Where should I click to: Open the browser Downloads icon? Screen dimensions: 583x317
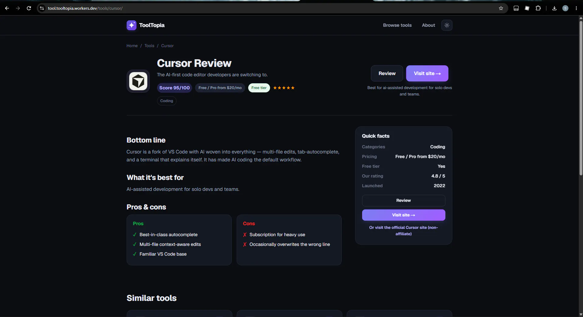tap(554, 8)
